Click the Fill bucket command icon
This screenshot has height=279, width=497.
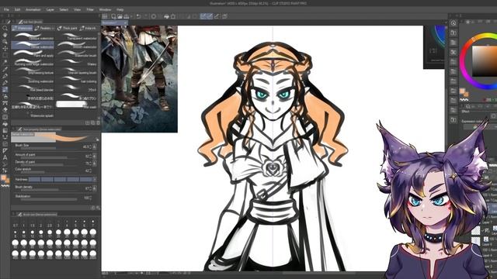point(166,16)
